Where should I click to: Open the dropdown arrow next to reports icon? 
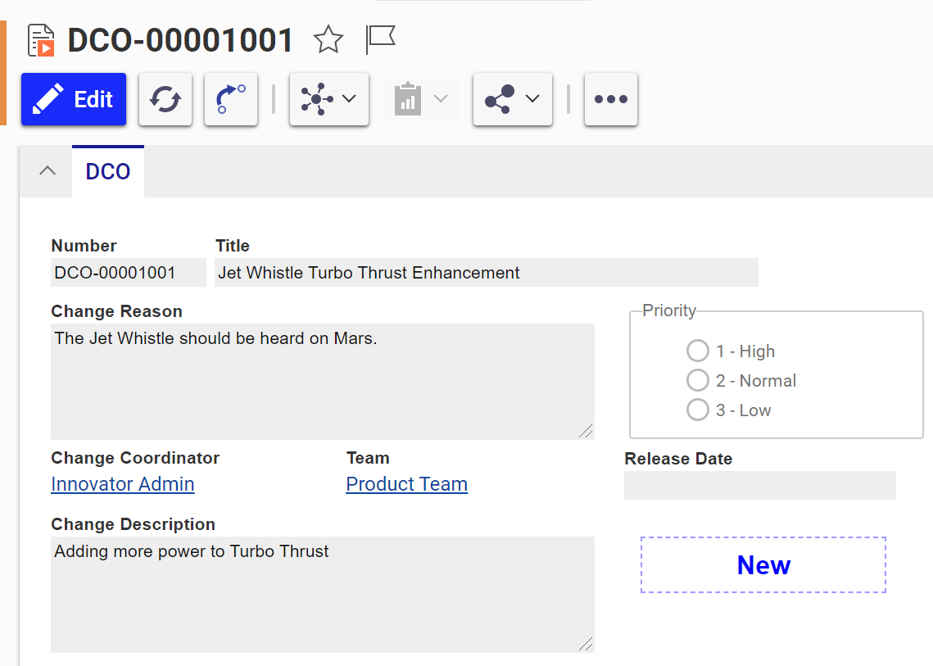tap(441, 99)
